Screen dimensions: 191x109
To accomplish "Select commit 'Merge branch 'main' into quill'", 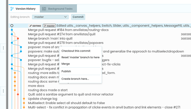I will click(x=50, y=38).
